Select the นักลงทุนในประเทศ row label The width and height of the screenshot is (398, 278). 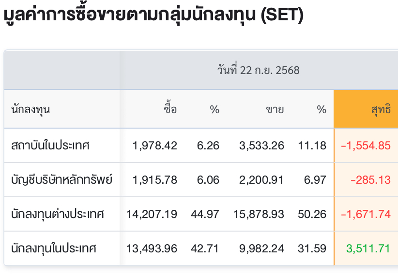point(54,249)
